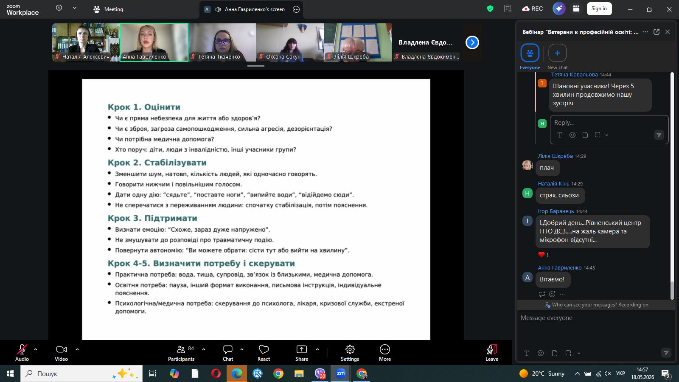Click the Sign in button
Image resolution: width=679 pixels, height=382 pixels.
tap(599, 8)
